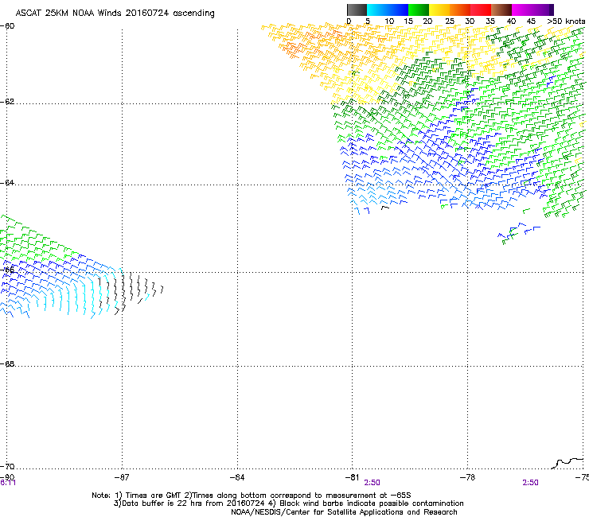Image resolution: width=589 pixels, height=517 pixels.
Task: Select the -84 longitude axis label
Action: [x=237, y=477]
